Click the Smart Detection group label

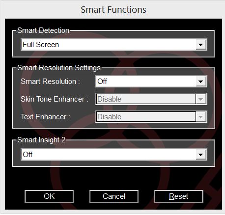[x=43, y=30]
